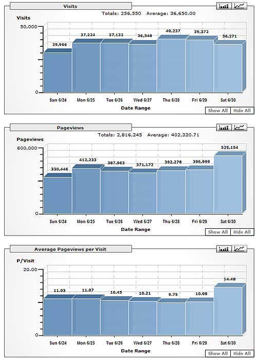Click the Visits average text 36,650.00
Screen dimensions: 257x359
(x=182, y=13)
